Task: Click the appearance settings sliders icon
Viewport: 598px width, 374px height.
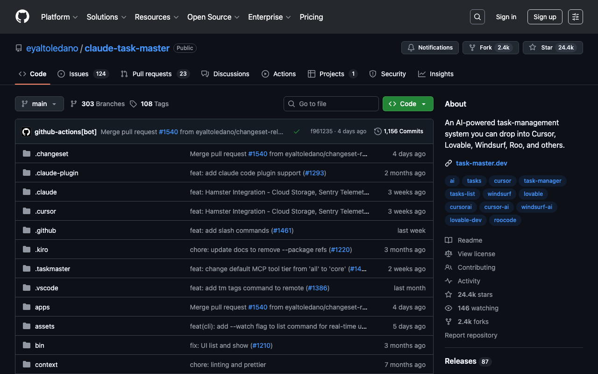Action: [575, 17]
